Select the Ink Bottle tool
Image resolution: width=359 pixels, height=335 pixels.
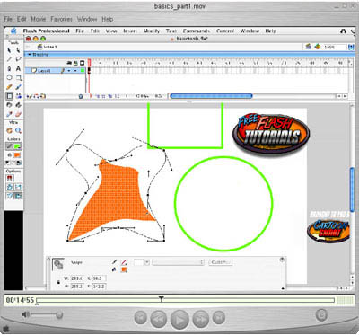coord(10,105)
